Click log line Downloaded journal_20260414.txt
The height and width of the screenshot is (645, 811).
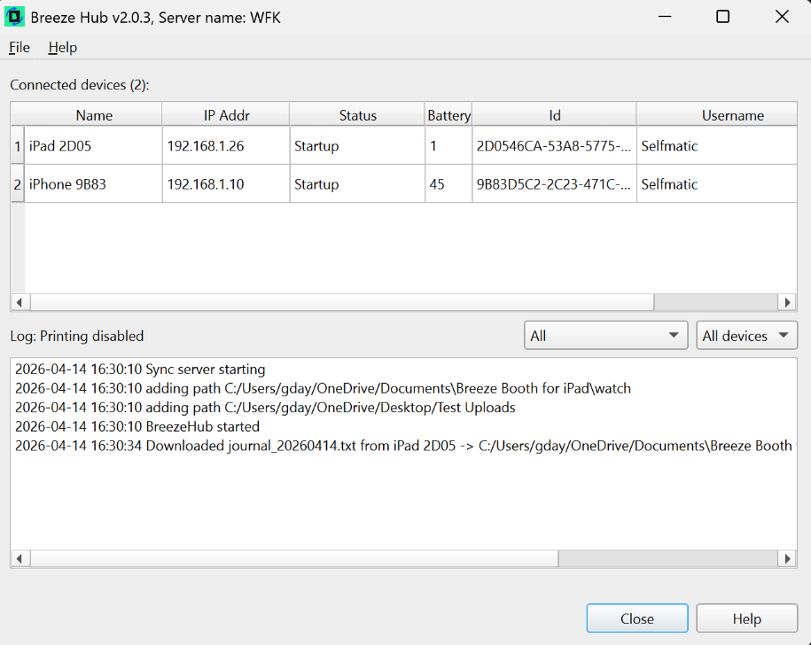coord(403,446)
